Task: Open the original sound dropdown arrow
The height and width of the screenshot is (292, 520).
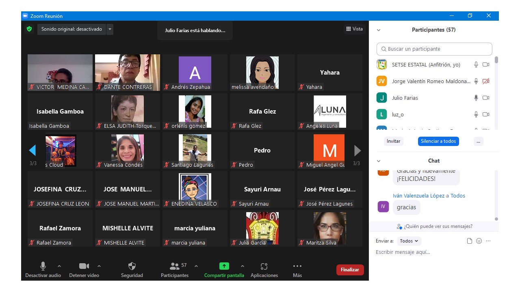Action: pos(110,29)
